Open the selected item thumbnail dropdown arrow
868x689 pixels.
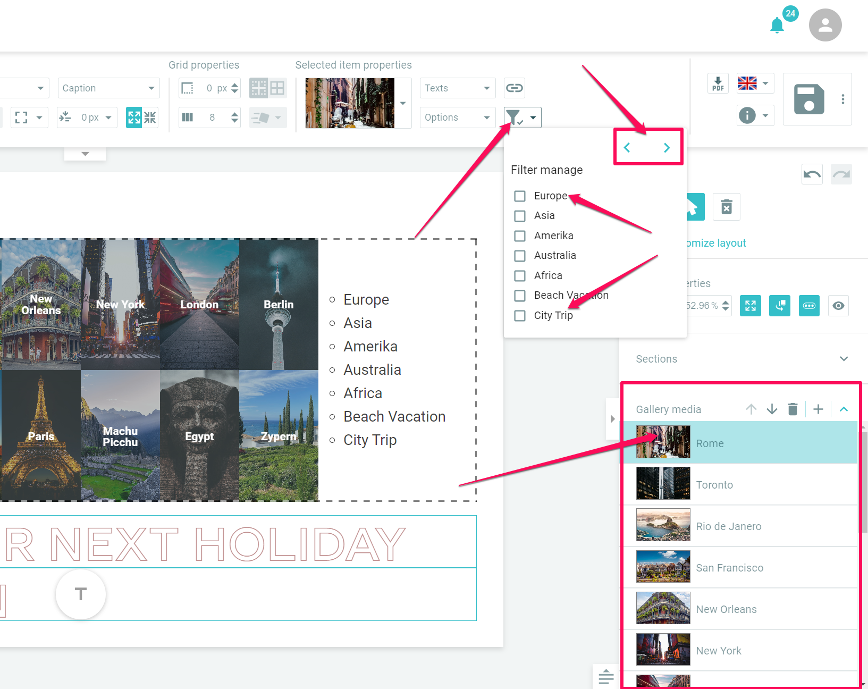pyautogui.click(x=403, y=103)
